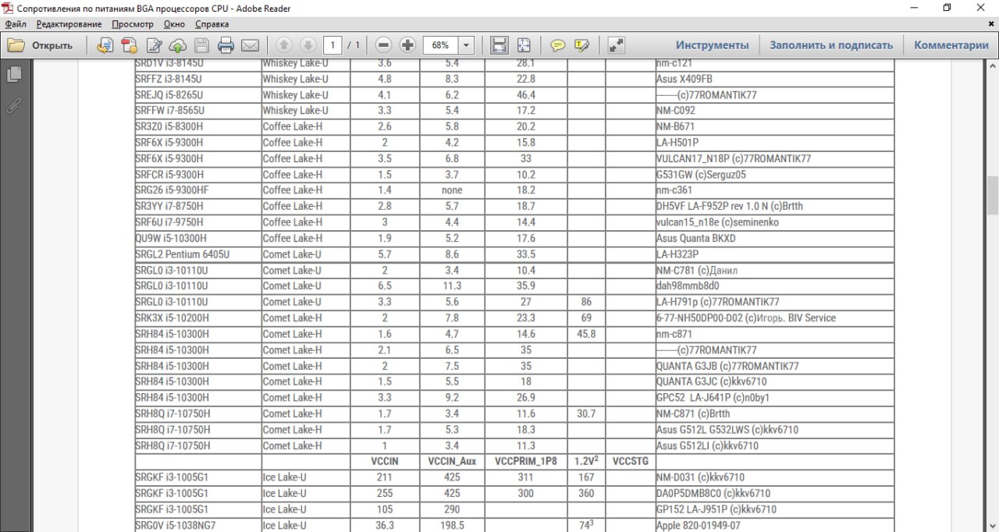Viewport: 999px width, 532px height.
Task: Click the QU9W i5-10300H cell
Action: click(x=198, y=239)
